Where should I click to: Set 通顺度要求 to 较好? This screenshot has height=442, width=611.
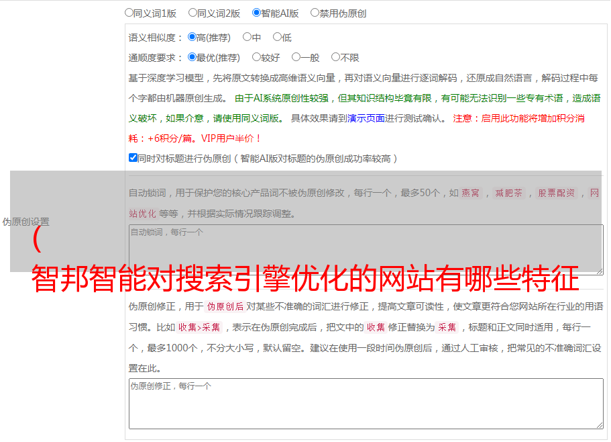point(256,57)
